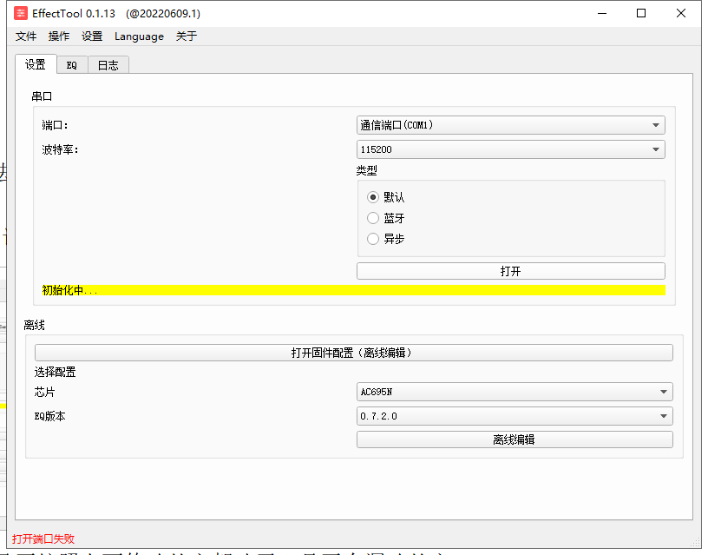Click the 选择配置 label
Viewport: 708px width, 555px height.
coord(55,372)
